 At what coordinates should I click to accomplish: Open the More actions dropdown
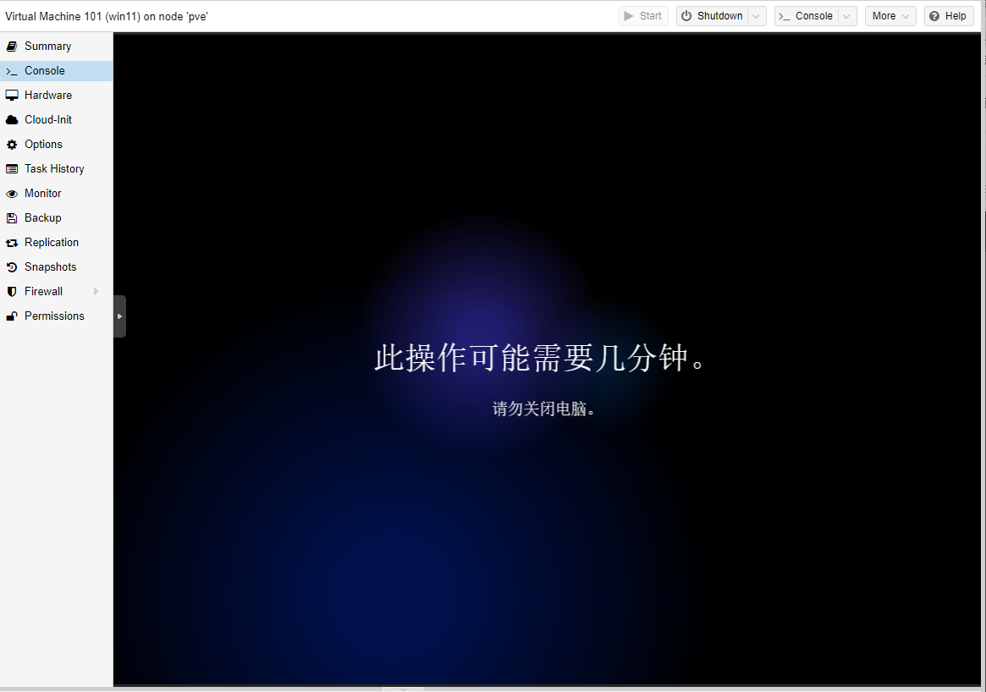coord(890,16)
